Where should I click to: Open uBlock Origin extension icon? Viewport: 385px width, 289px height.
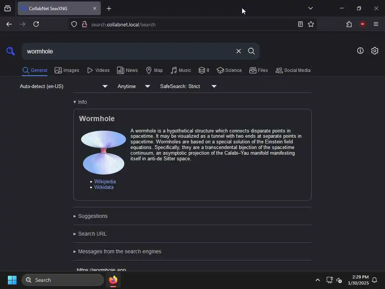tap(362, 24)
